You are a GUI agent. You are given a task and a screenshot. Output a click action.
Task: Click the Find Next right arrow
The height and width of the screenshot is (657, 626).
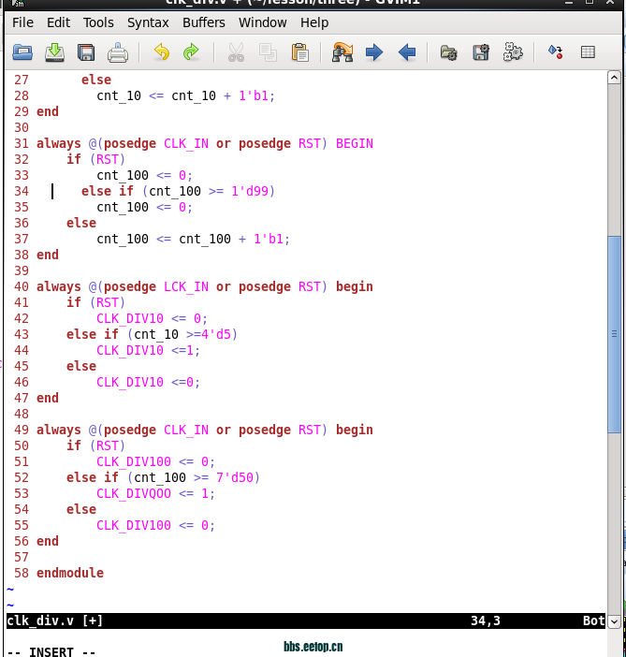[374, 52]
